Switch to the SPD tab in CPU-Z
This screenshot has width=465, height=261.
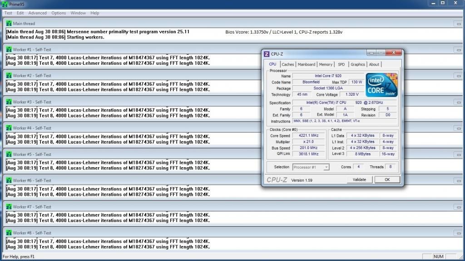[341, 64]
